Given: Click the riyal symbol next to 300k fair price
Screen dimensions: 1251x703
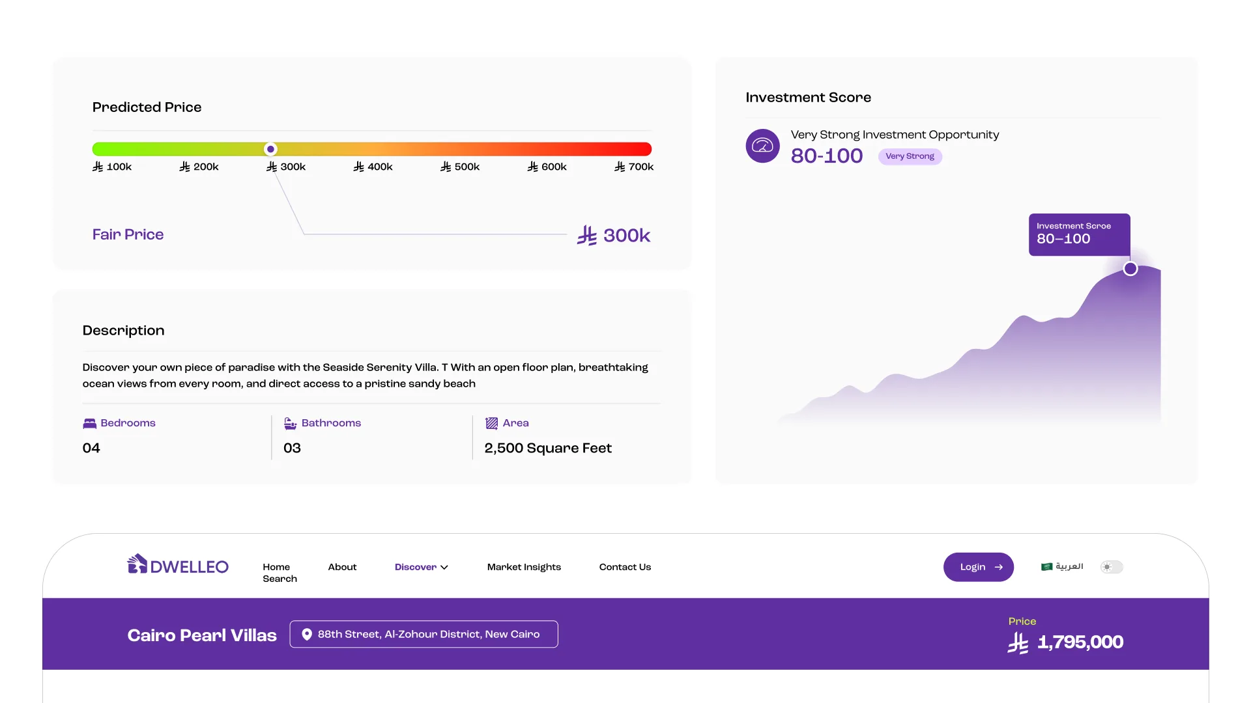Looking at the screenshot, I should (x=586, y=236).
